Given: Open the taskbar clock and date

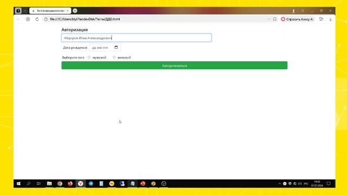Looking at the screenshot, I should pyautogui.click(x=317, y=184).
